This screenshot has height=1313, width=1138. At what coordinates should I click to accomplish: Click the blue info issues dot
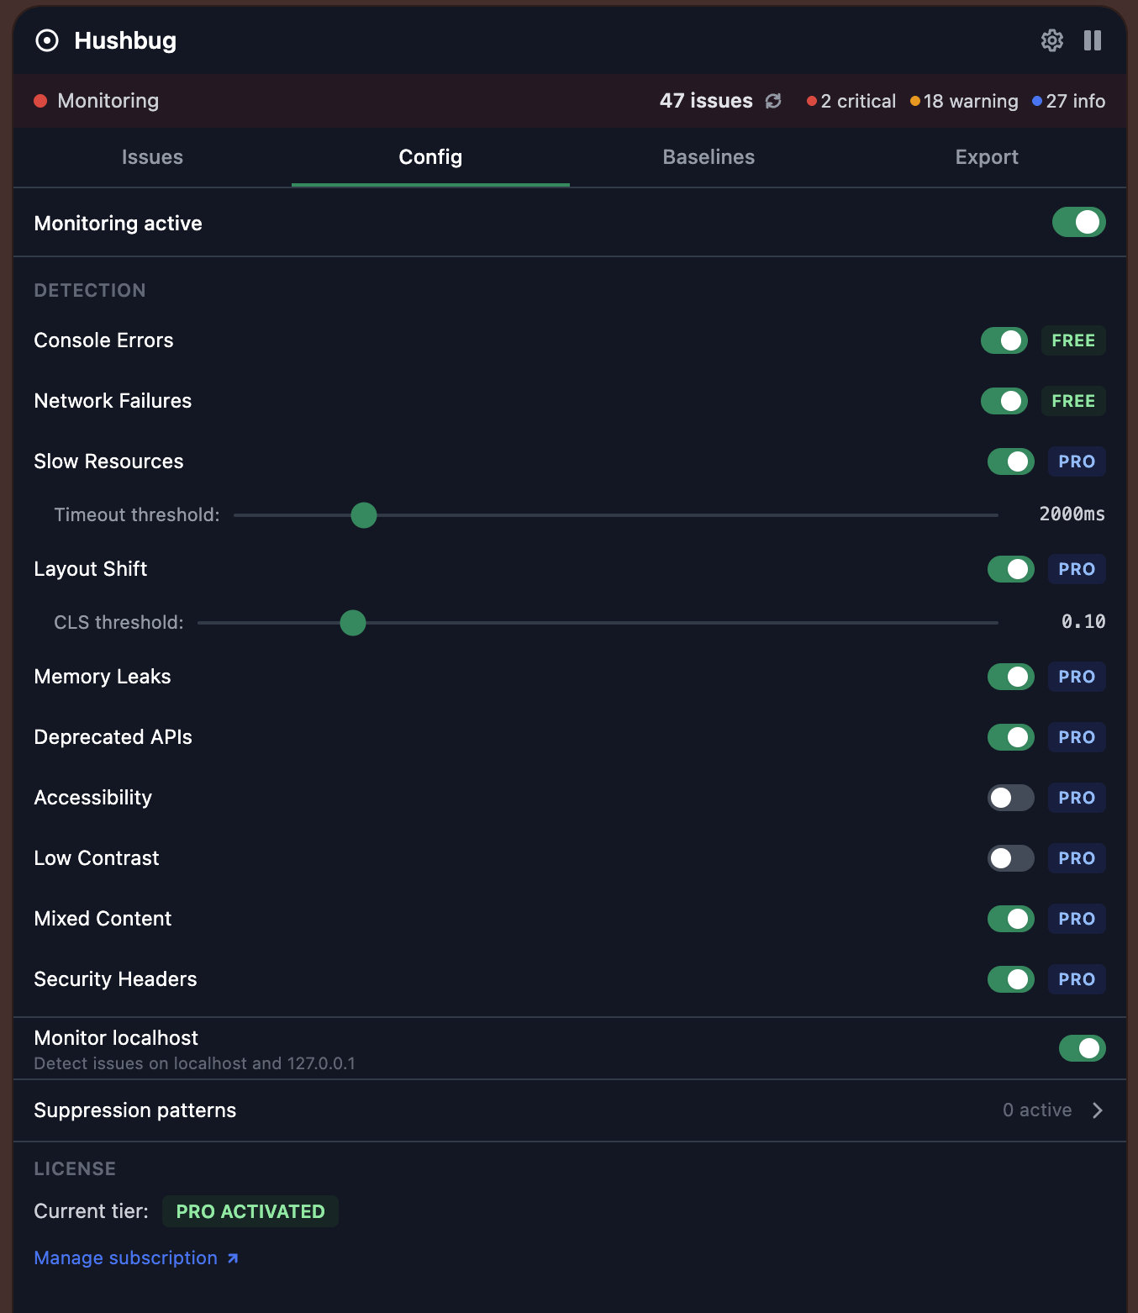point(1036,101)
